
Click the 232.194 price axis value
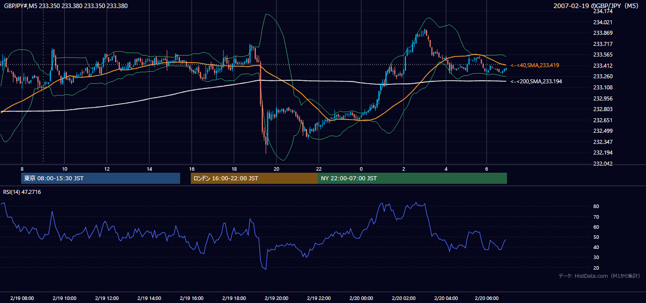click(x=603, y=153)
